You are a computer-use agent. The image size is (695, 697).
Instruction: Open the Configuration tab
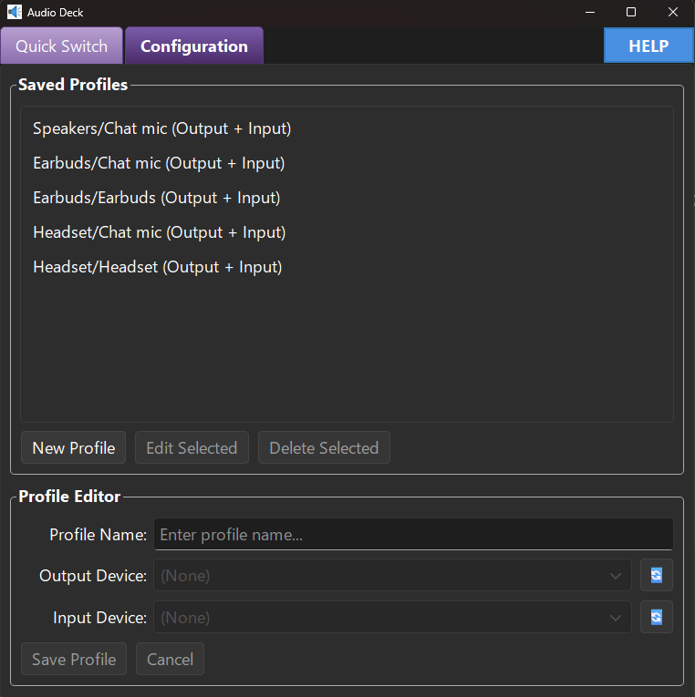point(194,46)
